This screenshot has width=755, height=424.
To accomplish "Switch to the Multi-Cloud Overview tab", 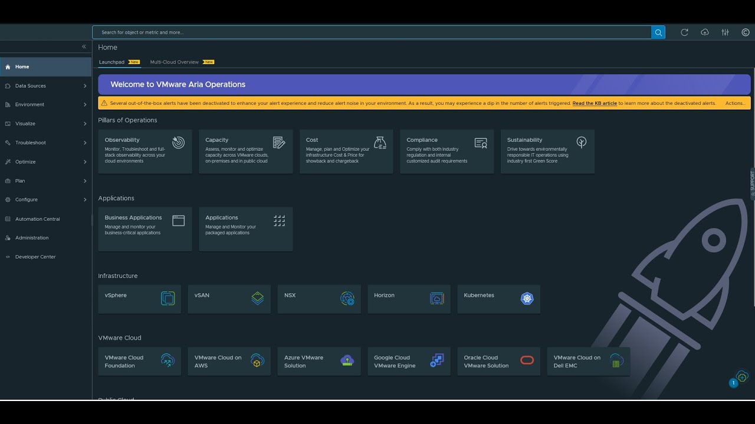I will pos(175,62).
